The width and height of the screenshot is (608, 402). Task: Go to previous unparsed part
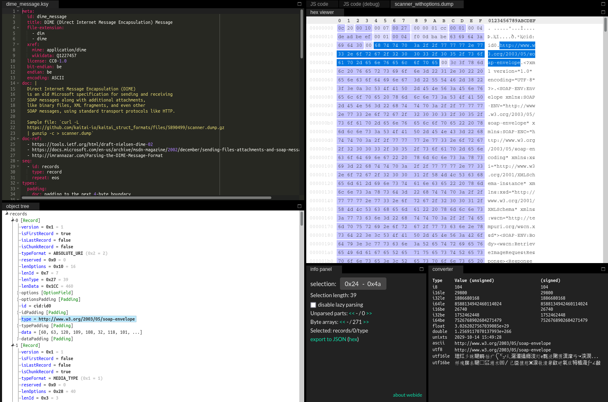pyautogui.click(x=352, y=313)
